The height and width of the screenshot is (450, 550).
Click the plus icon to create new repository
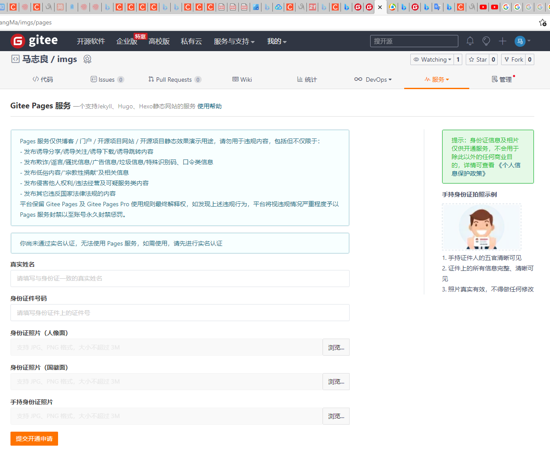tap(502, 41)
